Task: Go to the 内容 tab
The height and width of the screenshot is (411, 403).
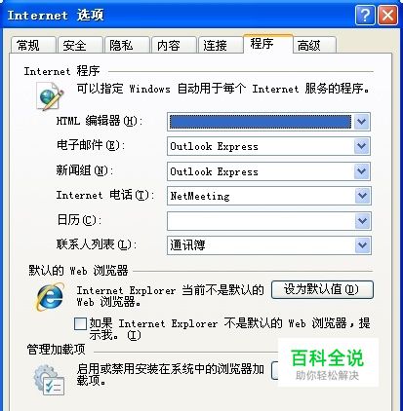Action: 174,45
